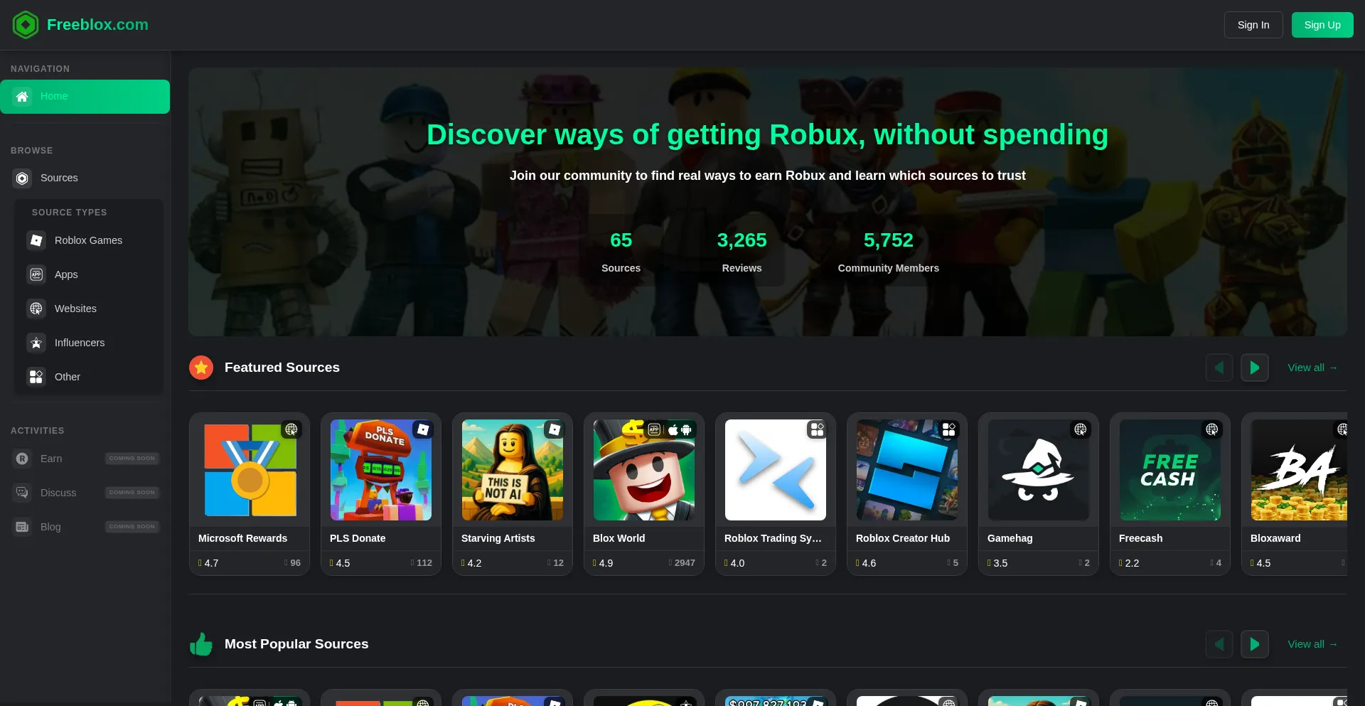This screenshot has width=1365, height=706.
Task: Click the Featured Sources star icon
Action: pos(201,368)
